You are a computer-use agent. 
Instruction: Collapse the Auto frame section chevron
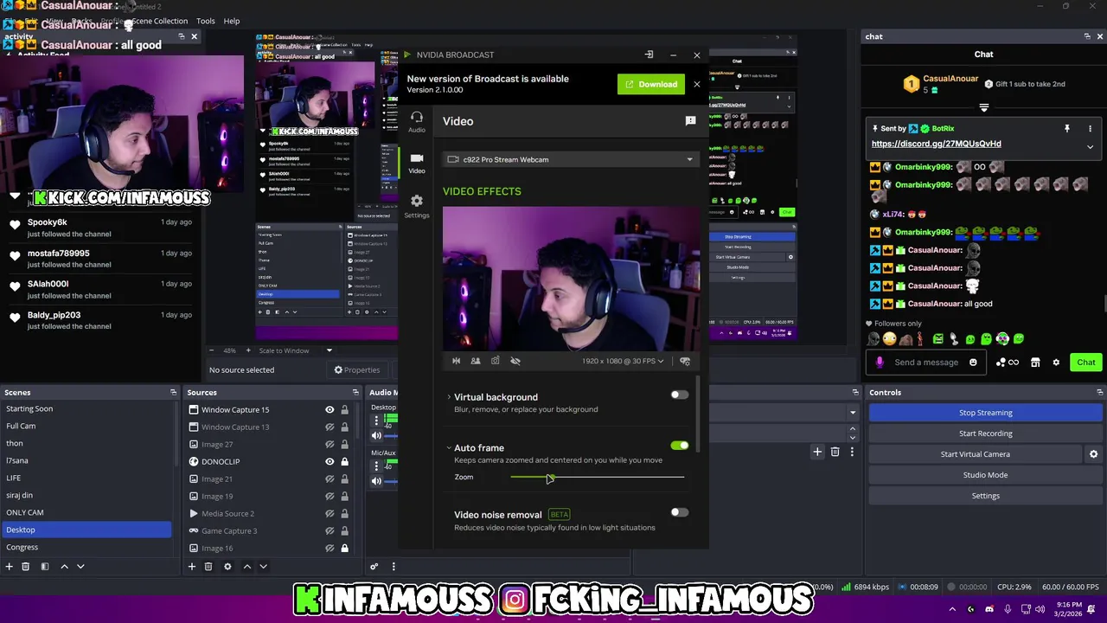click(x=448, y=448)
